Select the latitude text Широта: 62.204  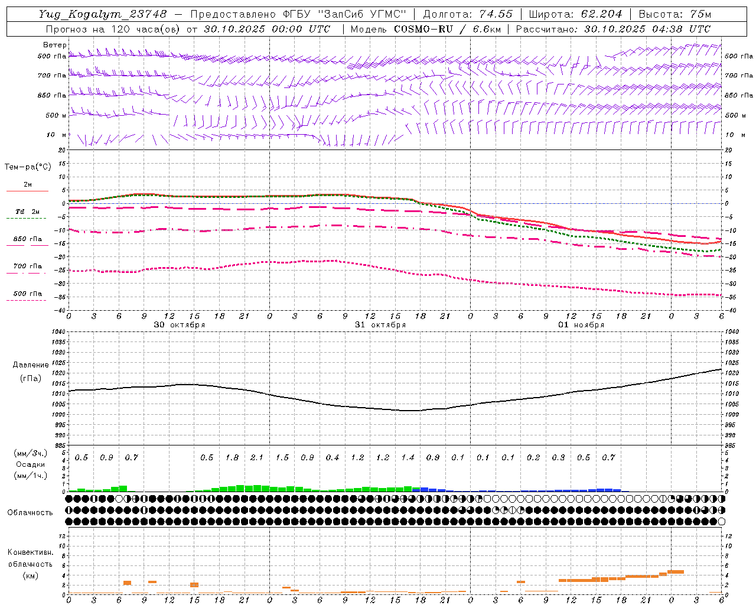pyautogui.click(x=575, y=14)
